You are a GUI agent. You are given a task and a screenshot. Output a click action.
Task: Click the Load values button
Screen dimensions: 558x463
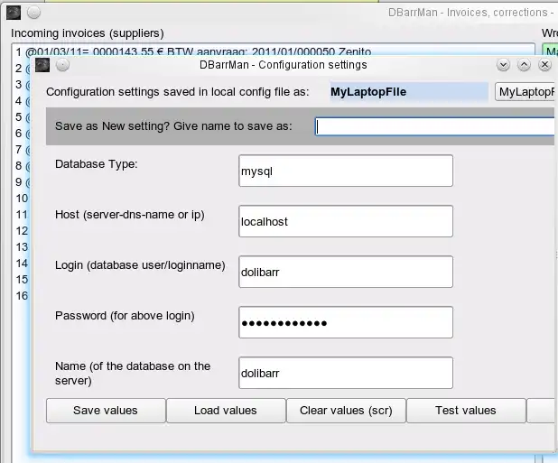(x=226, y=411)
